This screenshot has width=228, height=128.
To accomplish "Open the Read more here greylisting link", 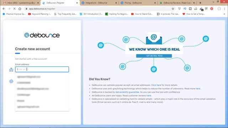I will click(x=198, y=89).
